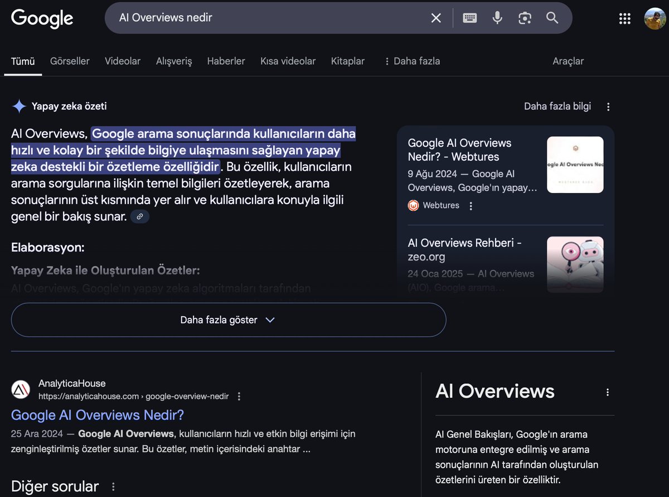Start voice search with microphone icon
This screenshot has width=669, height=497.
[497, 18]
